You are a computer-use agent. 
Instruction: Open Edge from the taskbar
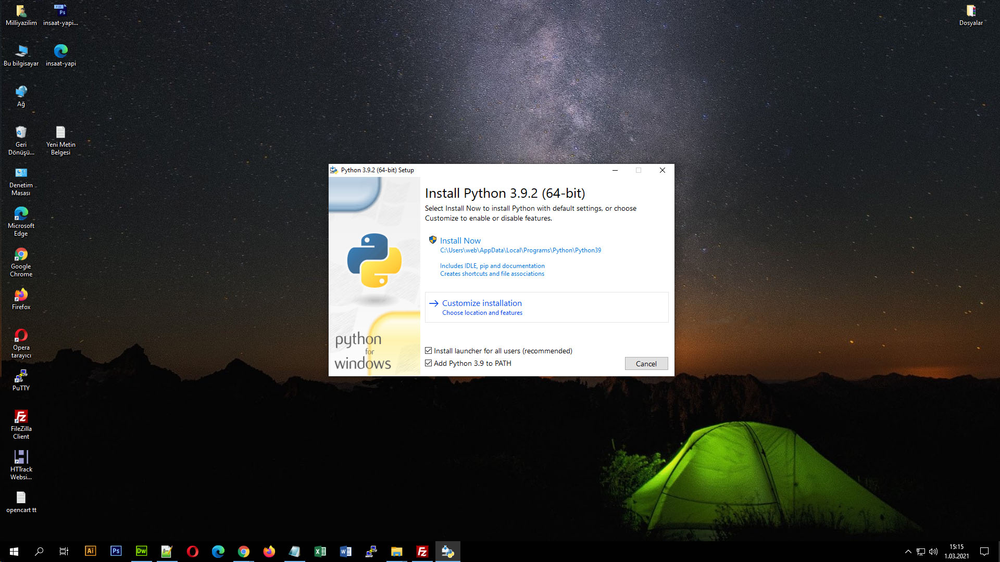[x=218, y=551]
